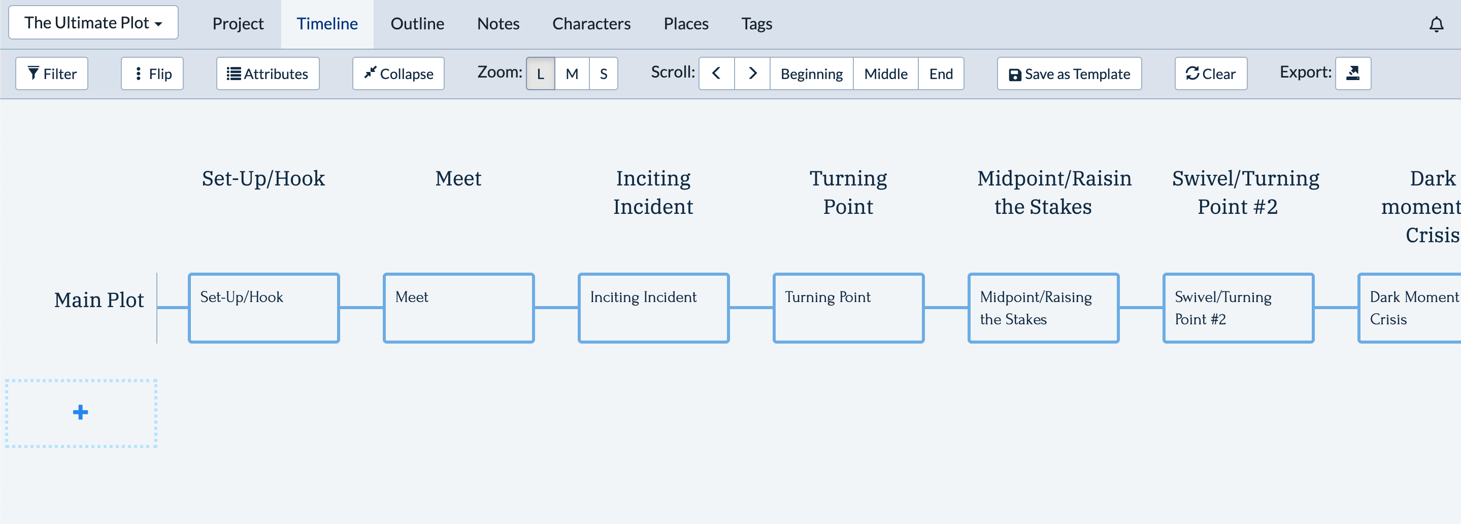
Task: Clear the timeline
Action: tap(1210, 73)
